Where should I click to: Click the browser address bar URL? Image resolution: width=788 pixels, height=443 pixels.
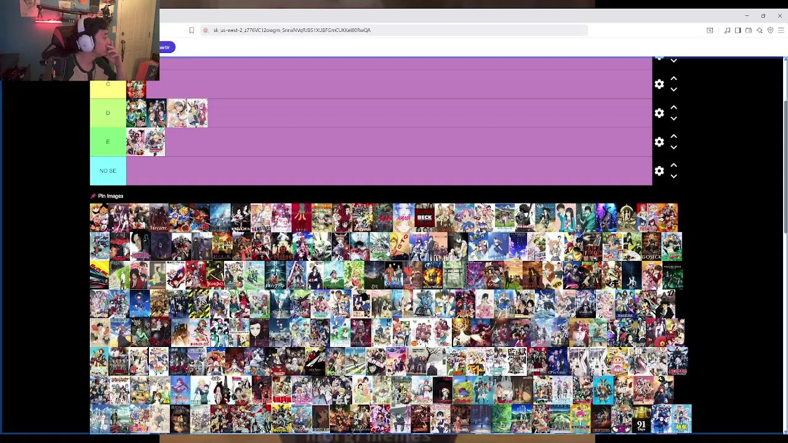tap(292, 30)
